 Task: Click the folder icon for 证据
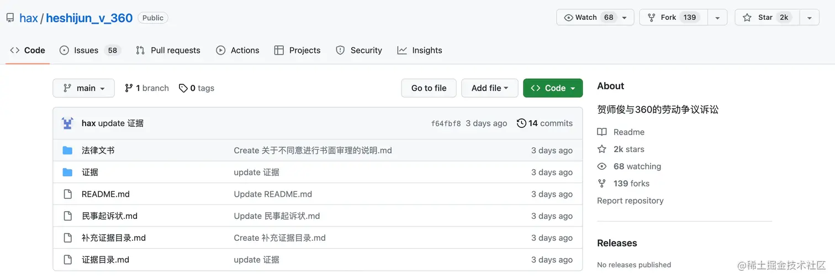click(67, 173)
